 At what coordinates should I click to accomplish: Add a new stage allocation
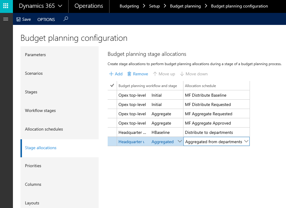[x=115, y=74]
